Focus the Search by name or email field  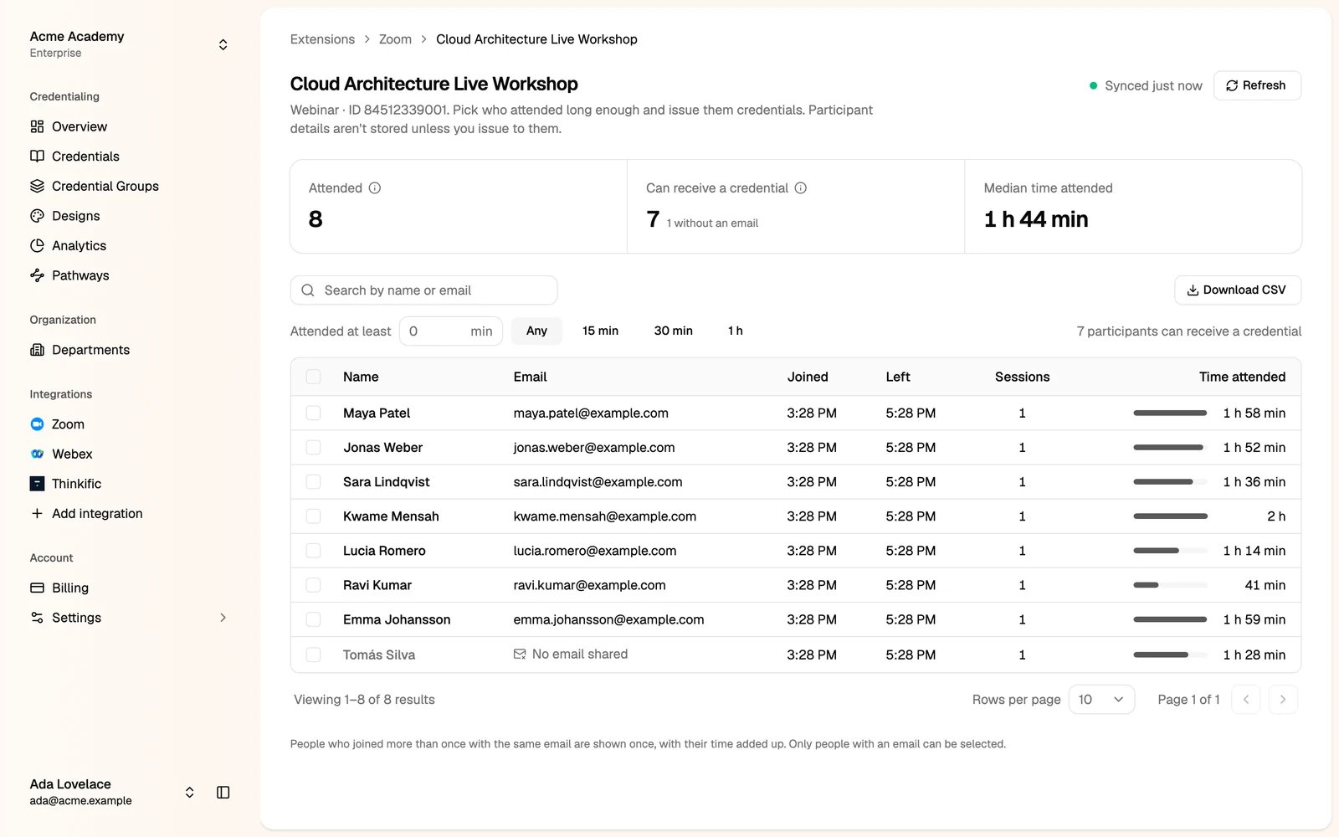coord(423,290)
